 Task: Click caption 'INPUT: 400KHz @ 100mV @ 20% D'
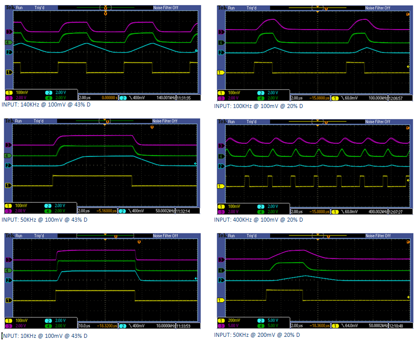[x=258, y=220]
